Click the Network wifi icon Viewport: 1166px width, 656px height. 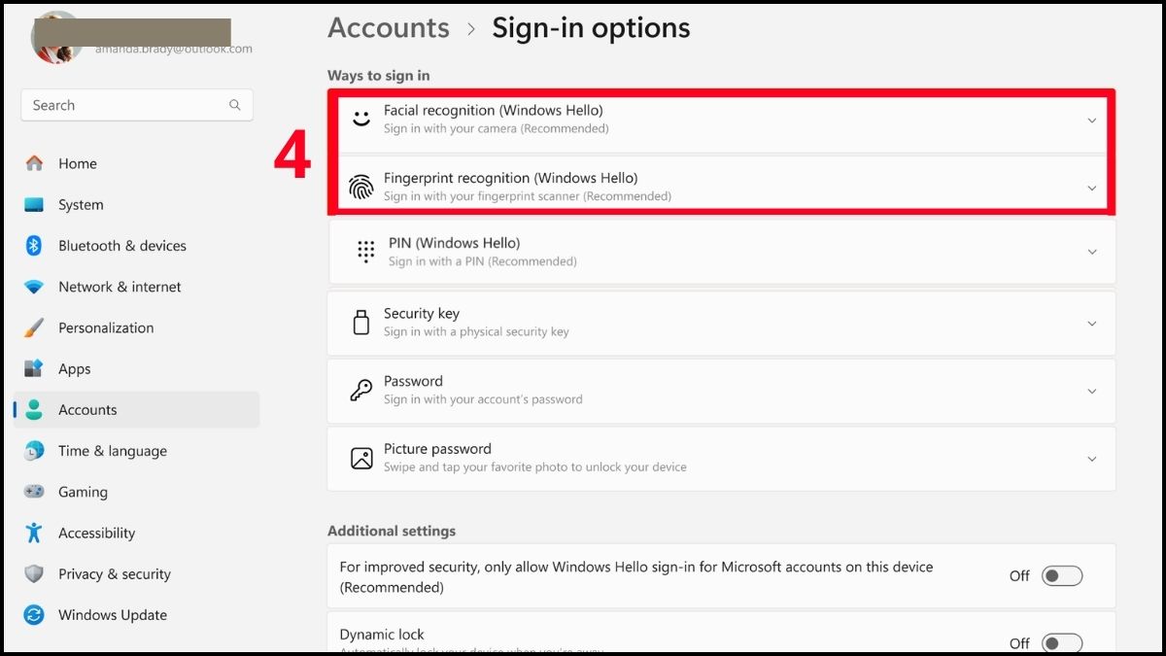point(34,287)
